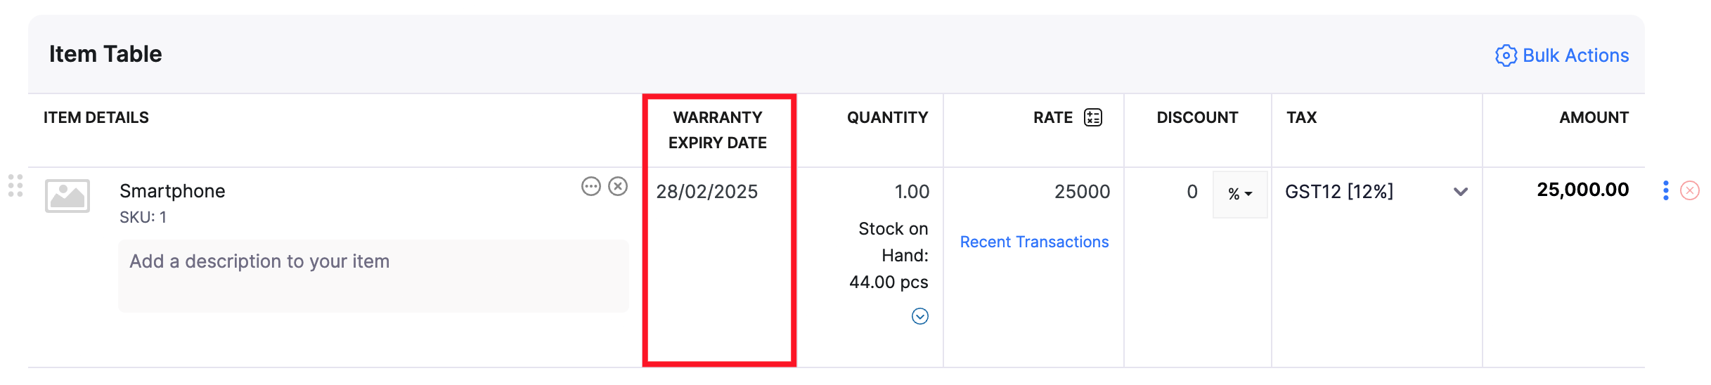This screenshot has height=385, width=1711.
Task: Open the Bulk Actions link
Action: coord(1575,56)
